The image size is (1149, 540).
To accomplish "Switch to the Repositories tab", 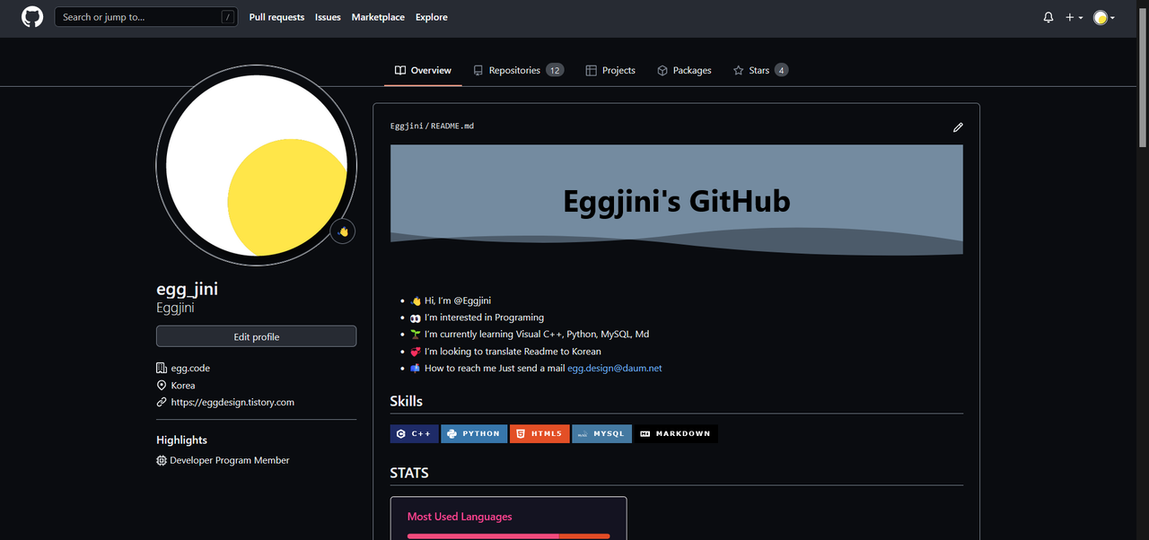I will click(518, 70).
